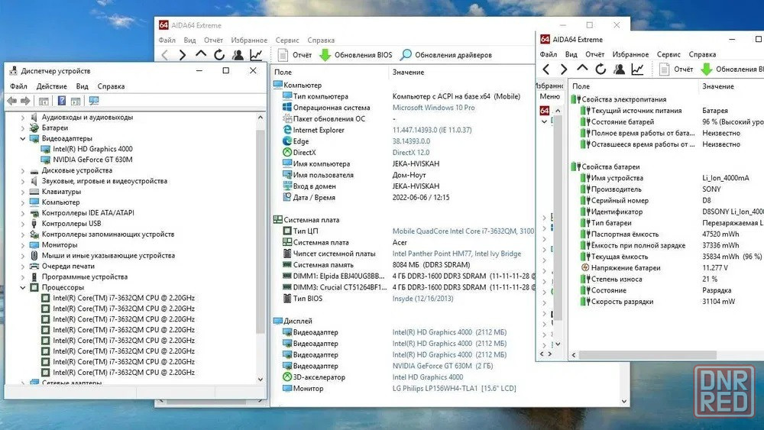Open Вид menu in Device Manager
This screenshot has height=430, width=764.
[x=82, y=86]
